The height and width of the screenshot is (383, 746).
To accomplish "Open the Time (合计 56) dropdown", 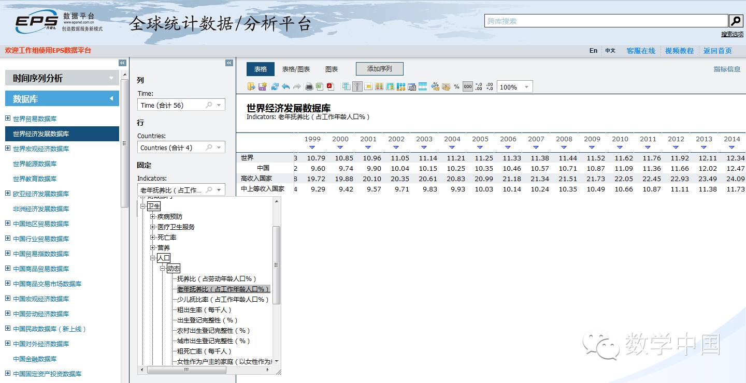I will [219, 105].
